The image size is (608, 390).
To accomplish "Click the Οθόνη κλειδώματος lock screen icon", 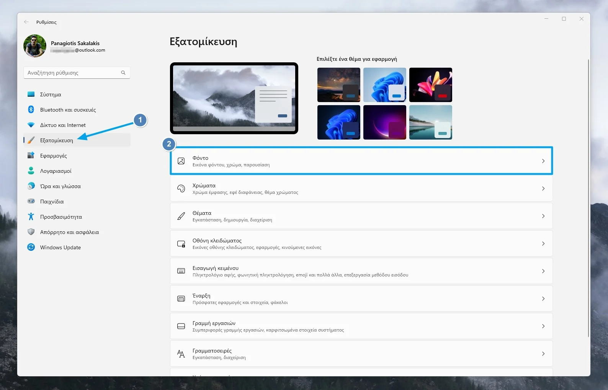I will point(181,244).
